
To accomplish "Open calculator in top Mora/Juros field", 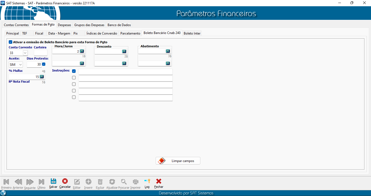I will pos(82,51).
